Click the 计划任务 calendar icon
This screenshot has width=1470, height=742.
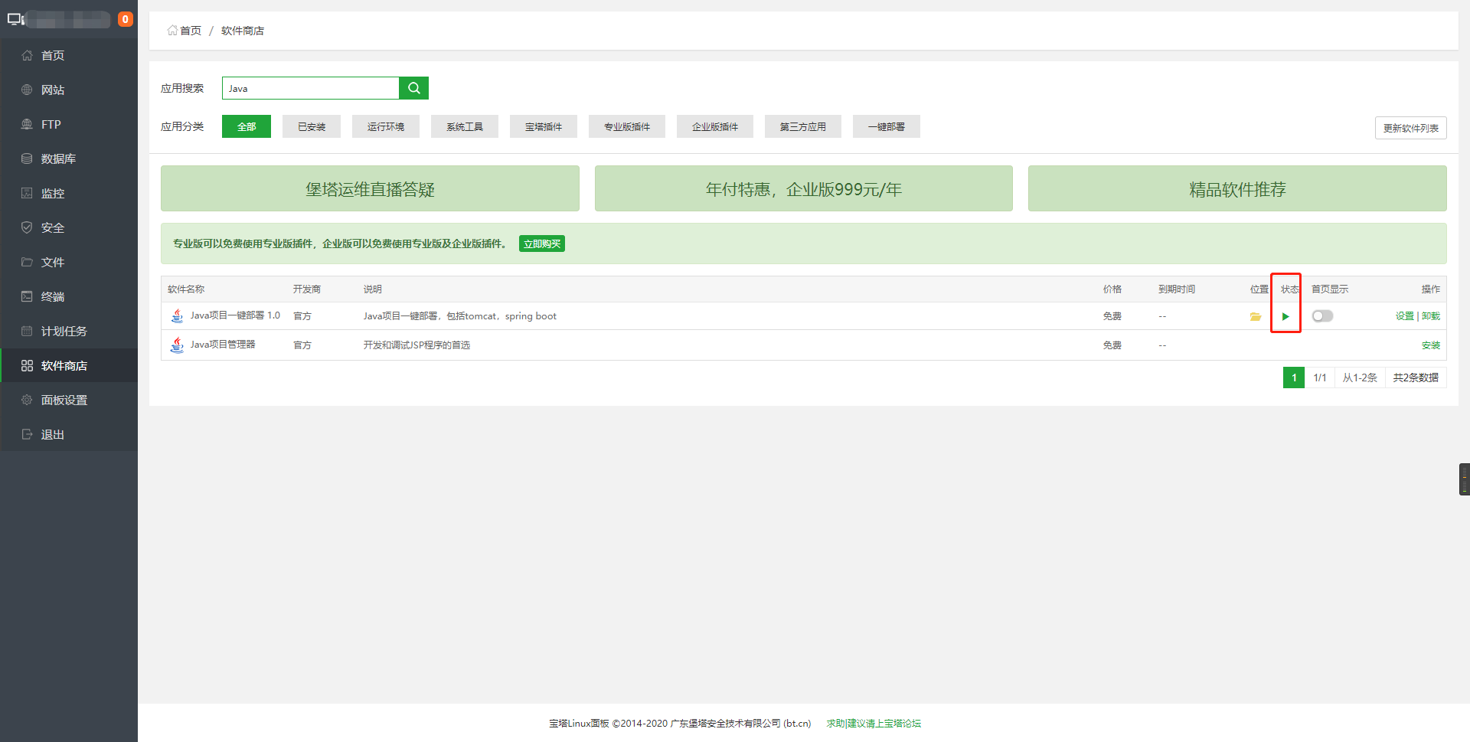pyautogui.click(x=27, y=331)
